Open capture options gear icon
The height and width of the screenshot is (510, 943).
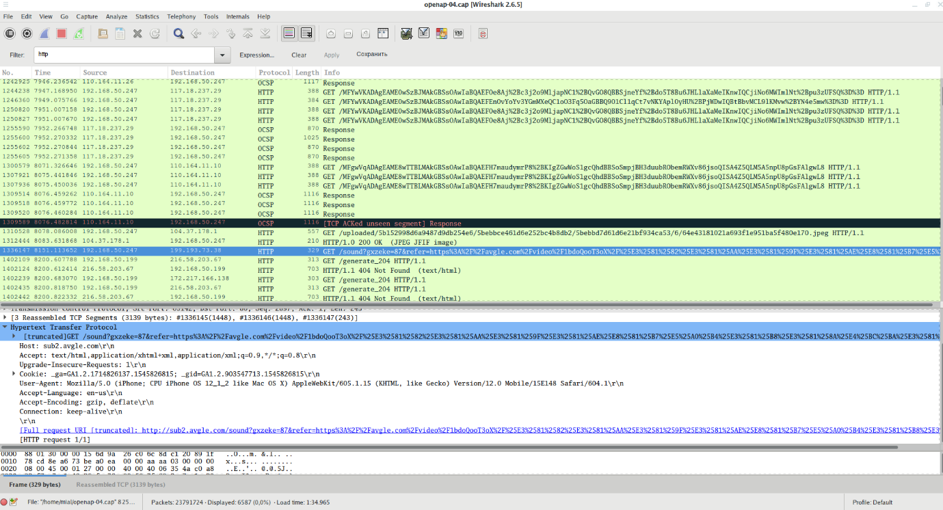click(x=27, y=33)
